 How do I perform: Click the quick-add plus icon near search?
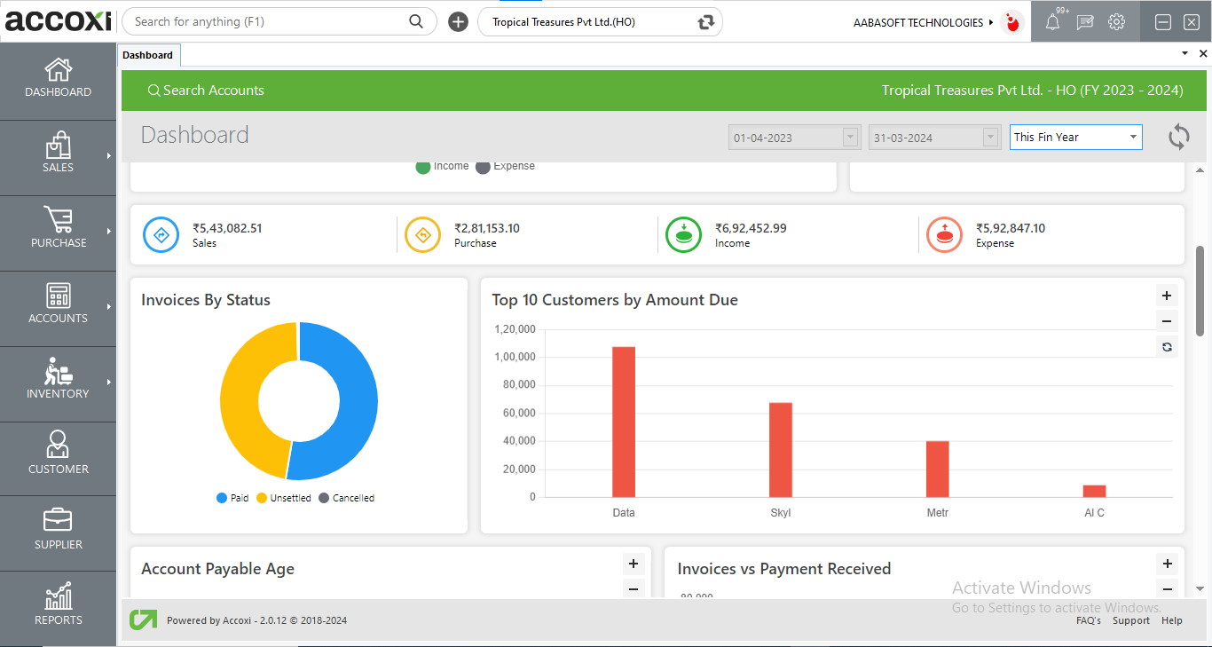point(458,20)
